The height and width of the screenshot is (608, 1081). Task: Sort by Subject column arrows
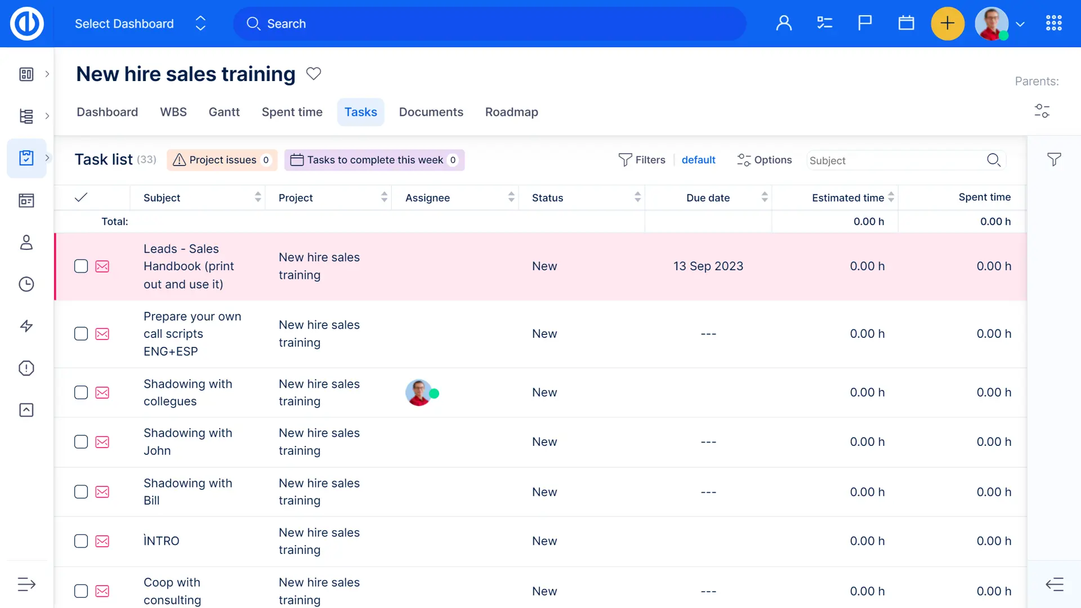(x=258, y=197)
